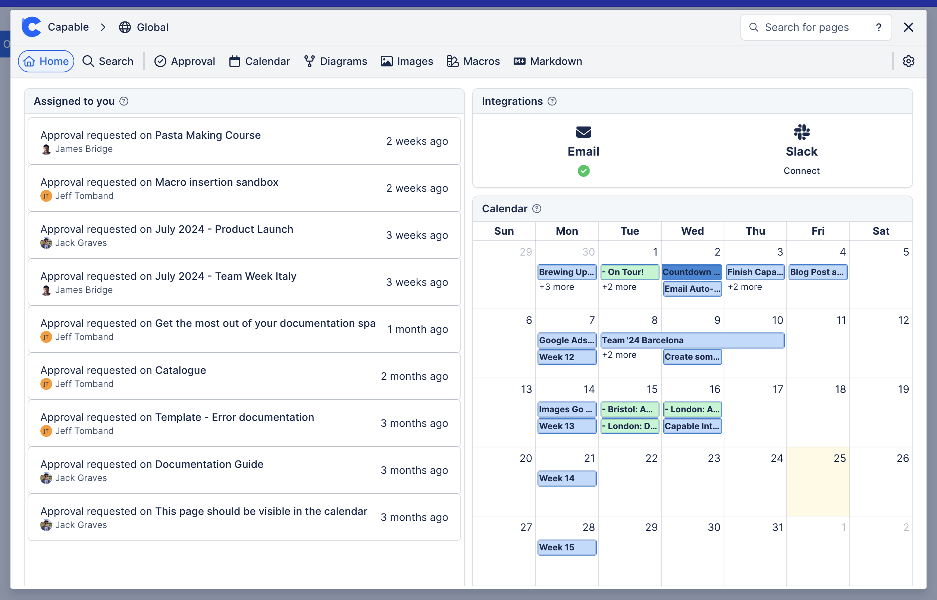Click the search help question mark
Viewport: 937px width, 600px height.
878,27
